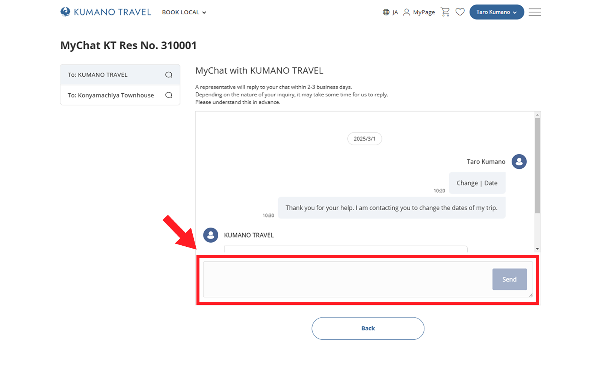The image size is (601, 375).
Task: Switch to Konyamachiya Townhouse chat
Action: pos(111,95)
